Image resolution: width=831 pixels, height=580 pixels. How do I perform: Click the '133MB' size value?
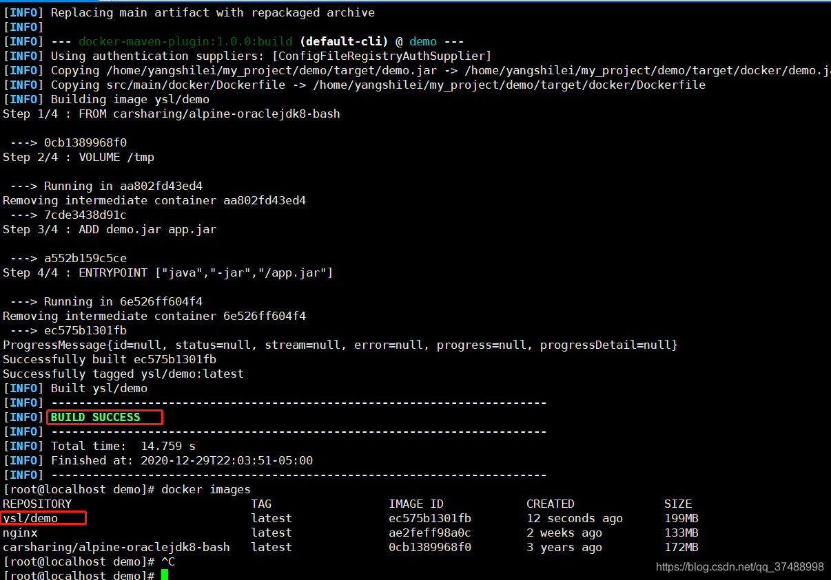pos(681,533)
